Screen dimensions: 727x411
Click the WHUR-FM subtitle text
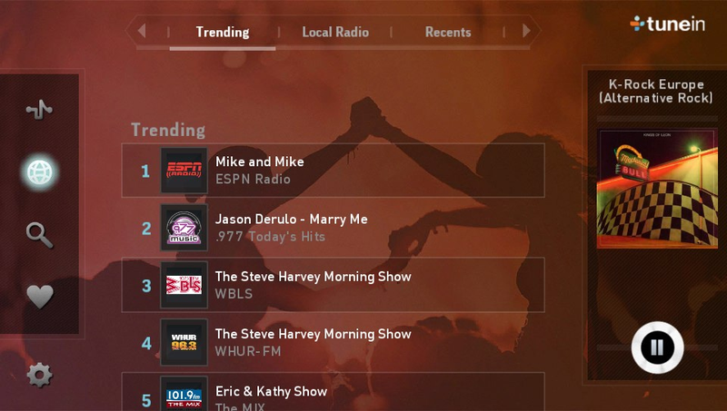click(248, 351)
